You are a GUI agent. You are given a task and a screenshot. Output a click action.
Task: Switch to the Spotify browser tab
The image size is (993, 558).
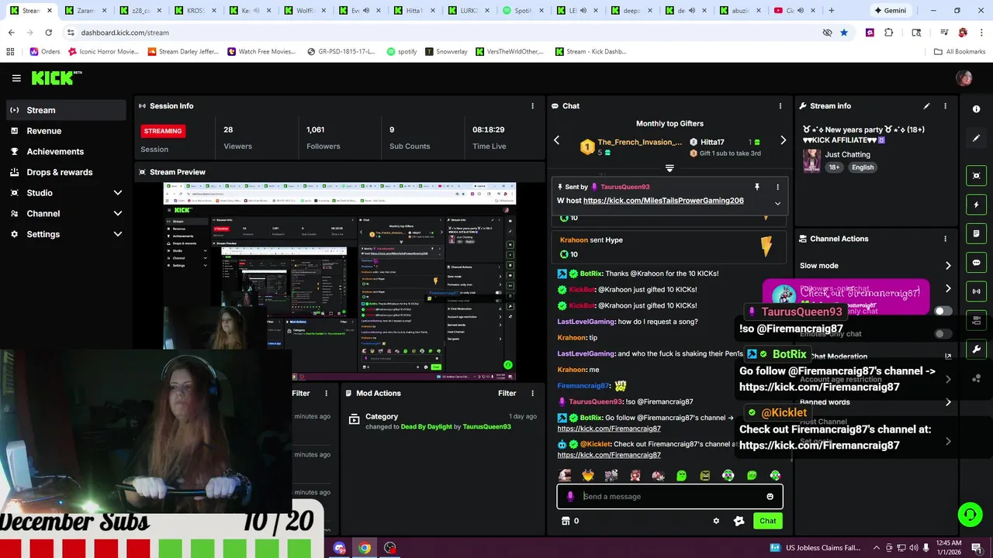pos(519,11)
